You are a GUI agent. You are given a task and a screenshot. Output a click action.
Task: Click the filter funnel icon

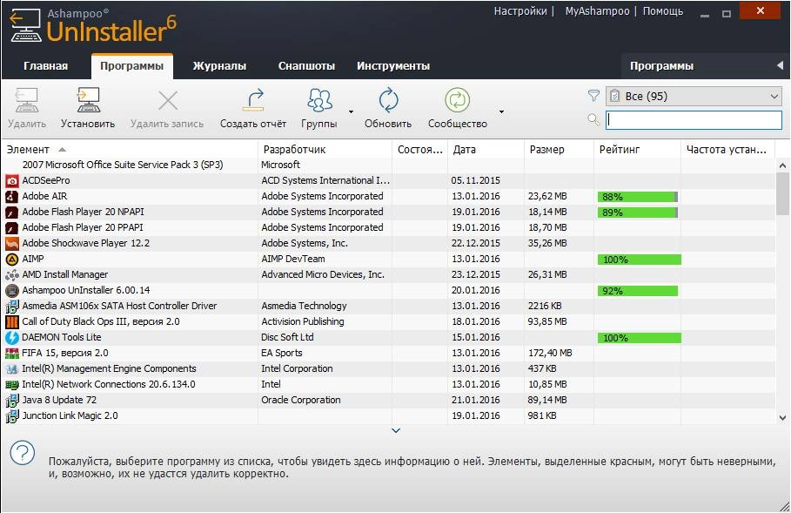(593, 95)
